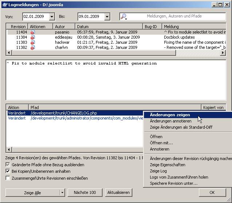This screenshot has width=232, height=203.
Task: Click the log message text pane
Action: [116, 80]
